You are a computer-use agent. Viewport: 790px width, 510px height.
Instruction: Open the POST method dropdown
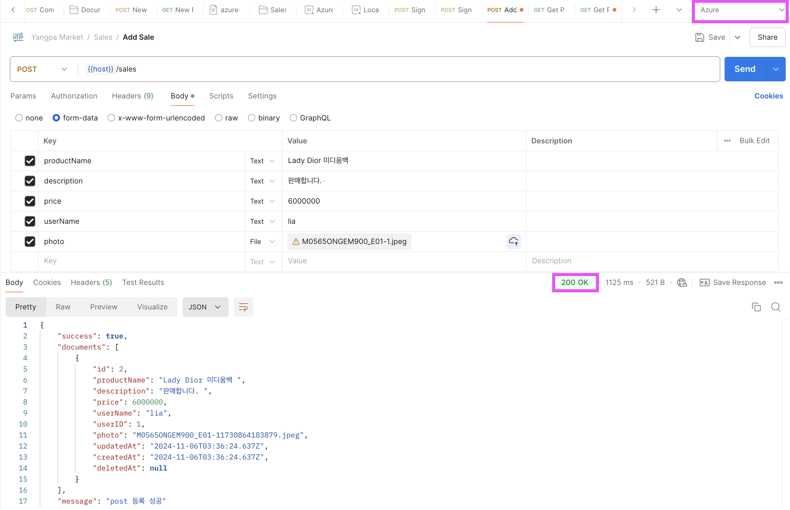click(42, 69)
